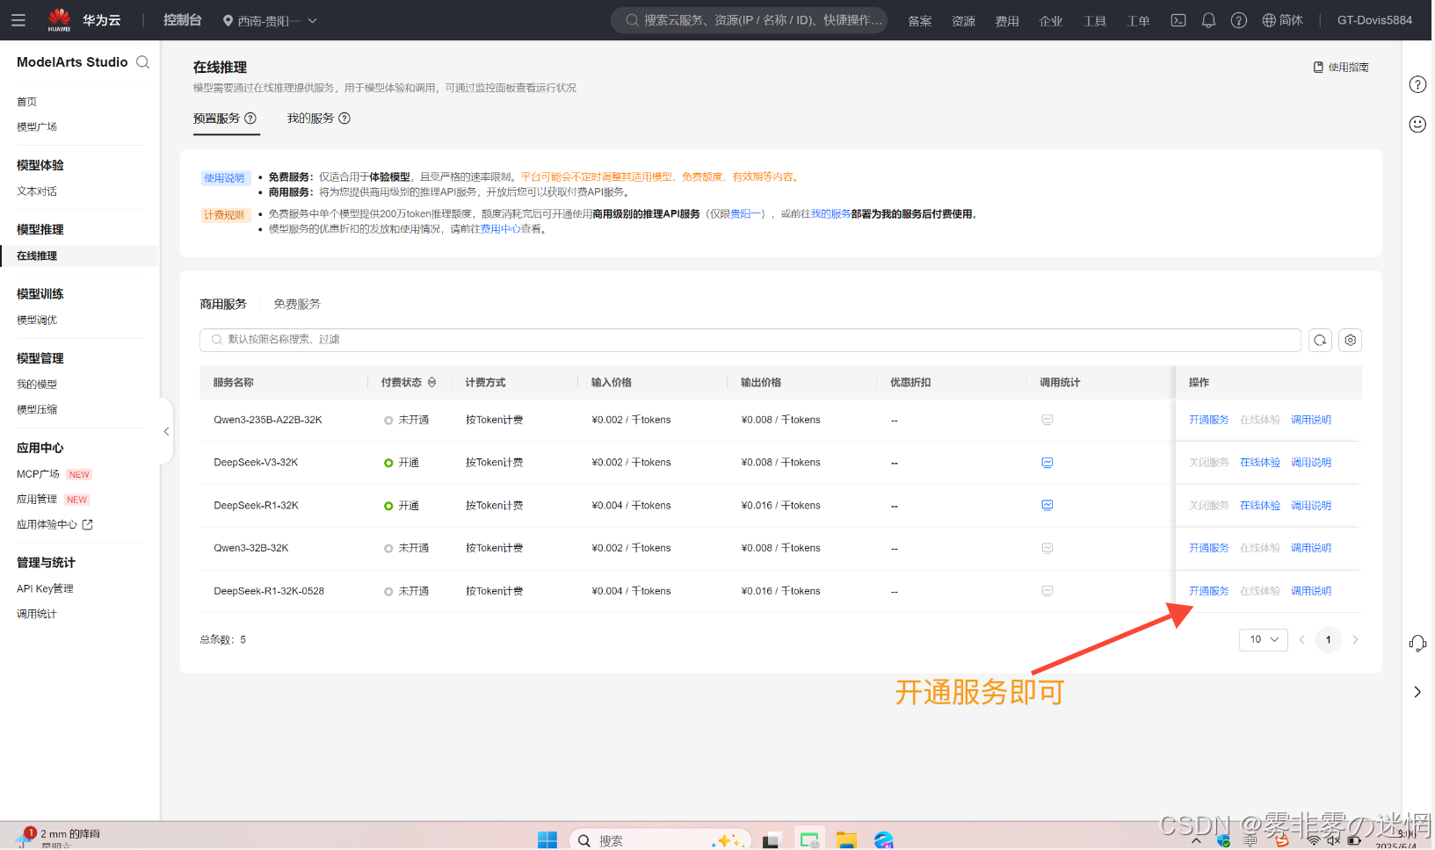The image size is (1435, 850).
Task: Open 在线体验 for DeepSeek-R1-32K
Action: tap(1260, 506)
